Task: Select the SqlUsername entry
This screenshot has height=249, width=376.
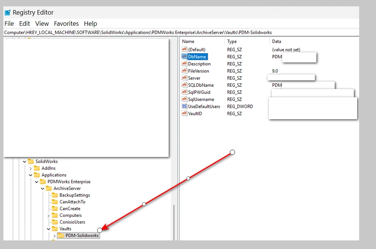Action: click(201, 99)
